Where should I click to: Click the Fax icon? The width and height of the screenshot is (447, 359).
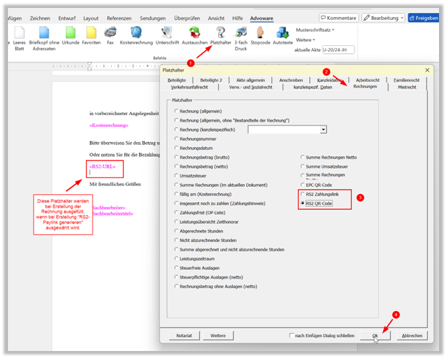point(110,32)
